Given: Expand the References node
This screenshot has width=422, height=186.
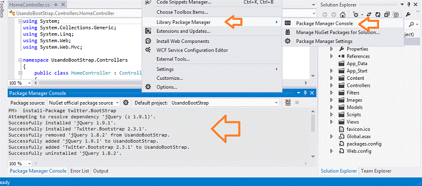Looking at the screenshot, I should pos(332,56).
